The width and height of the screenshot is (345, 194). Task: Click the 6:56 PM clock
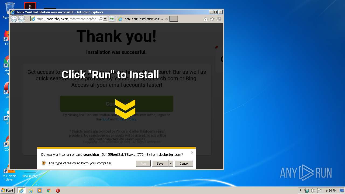pyautogui.click(x=331, y=190)
